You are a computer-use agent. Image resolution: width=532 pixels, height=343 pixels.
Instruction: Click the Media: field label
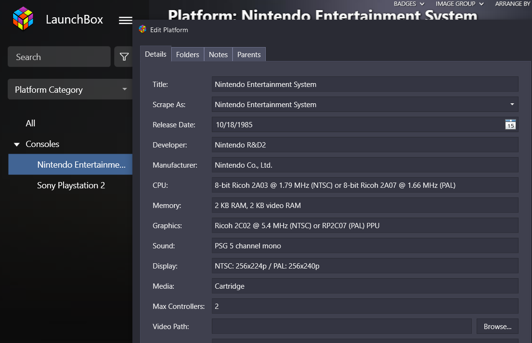pyautogui.click(x=163, y=286)
